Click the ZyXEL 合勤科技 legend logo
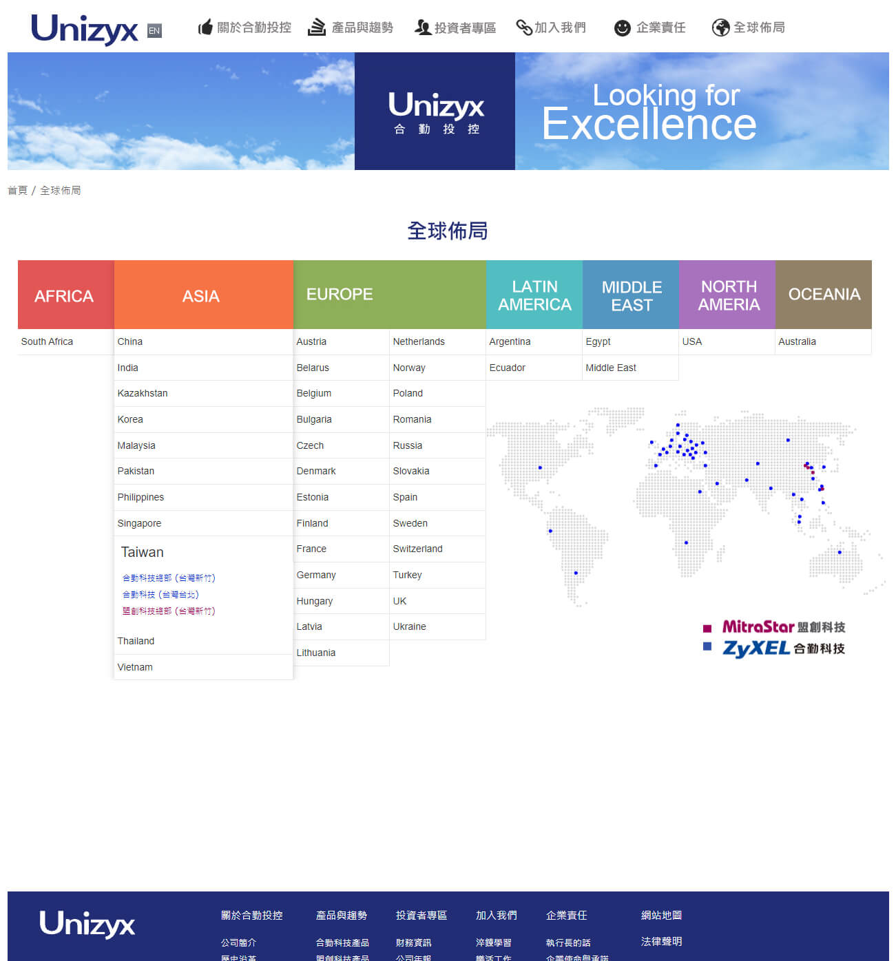This screenshot has width=896, height=961. point(784,648)
